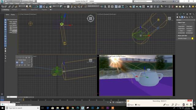Open the Customize menu

pyautogui.click(x=76, y=4)
